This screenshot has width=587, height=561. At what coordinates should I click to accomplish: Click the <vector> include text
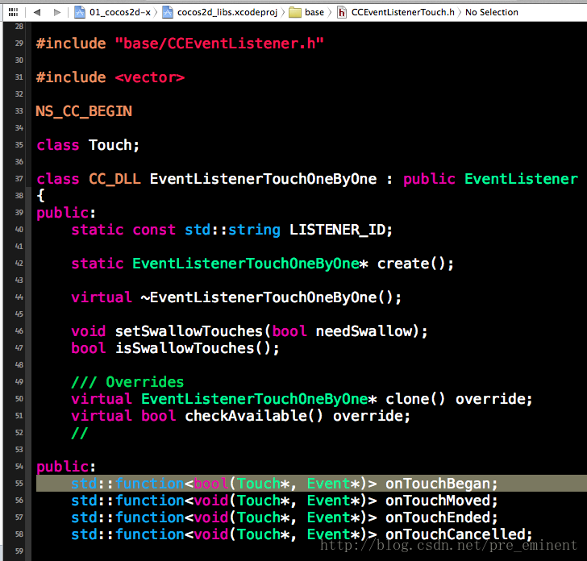pyautogui.click(x=150, y=77)
